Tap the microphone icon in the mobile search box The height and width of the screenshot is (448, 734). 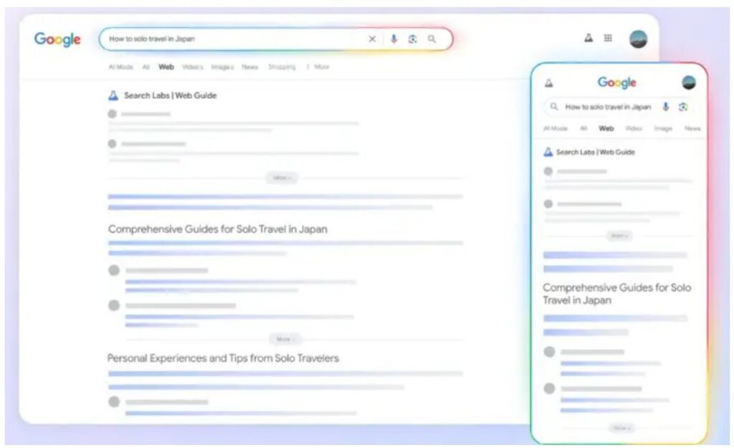pos(665,107)
